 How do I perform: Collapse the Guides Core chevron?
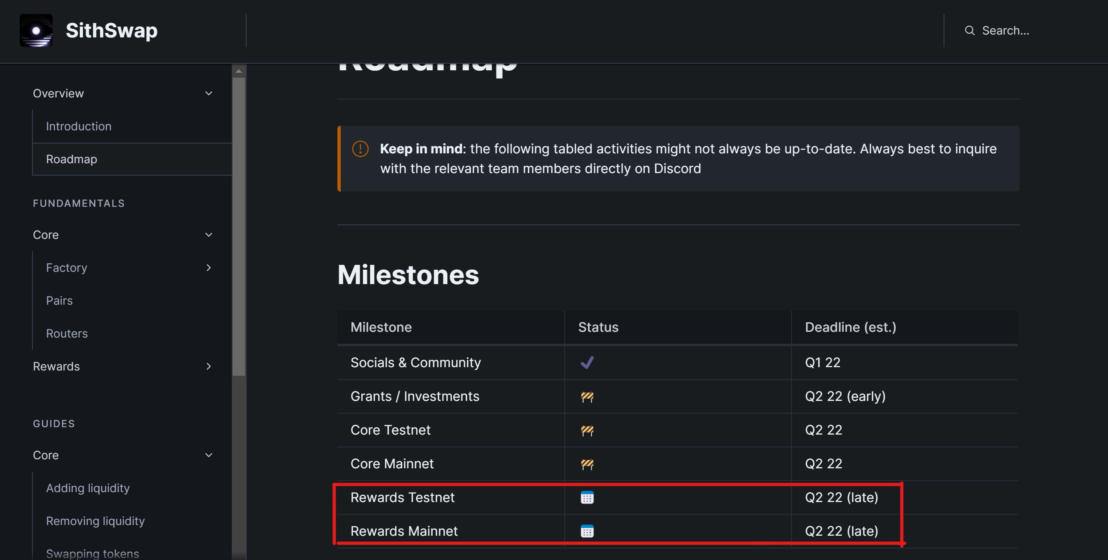pos(209,456)
